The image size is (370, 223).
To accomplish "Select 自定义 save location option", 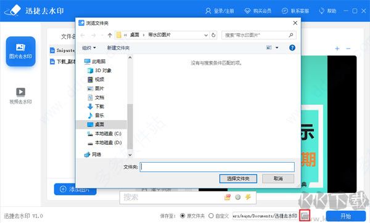I will tap(219, 216).
